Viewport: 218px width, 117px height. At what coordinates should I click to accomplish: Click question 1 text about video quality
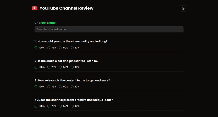point(71,41)
